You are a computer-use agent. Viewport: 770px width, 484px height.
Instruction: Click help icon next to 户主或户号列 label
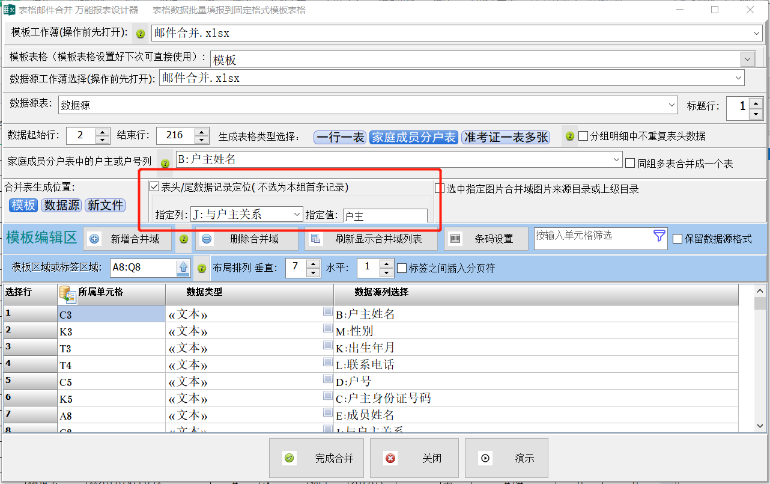tap(165, 163)
